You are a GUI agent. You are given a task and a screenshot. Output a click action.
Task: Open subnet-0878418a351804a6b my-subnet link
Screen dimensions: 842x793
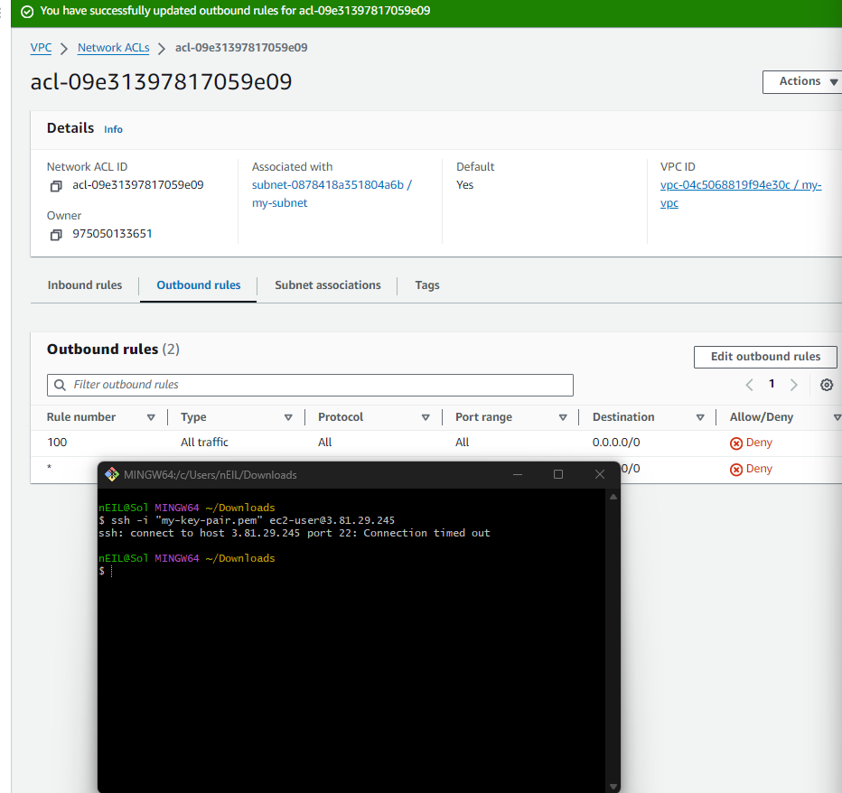tap(332, 194)
